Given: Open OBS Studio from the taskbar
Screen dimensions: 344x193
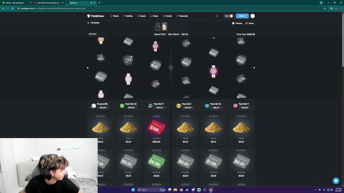Looking at the screenshot, I should (205, 190).
